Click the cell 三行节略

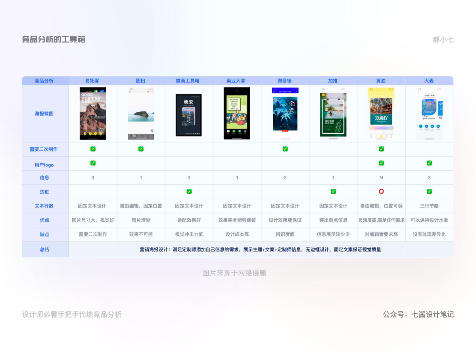(x=429, y=206)
